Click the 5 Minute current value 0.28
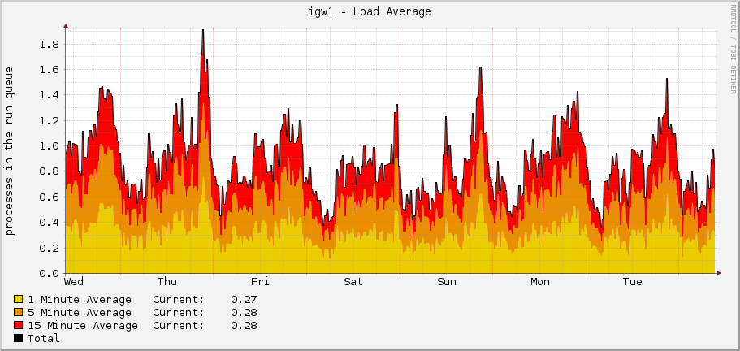The image size is (740, 351). 244,313
